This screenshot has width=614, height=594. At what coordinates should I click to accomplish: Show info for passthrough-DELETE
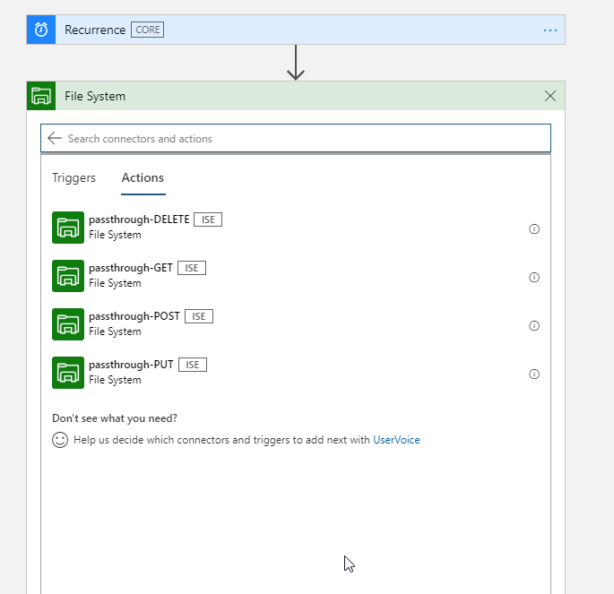(x=534, y=229)
